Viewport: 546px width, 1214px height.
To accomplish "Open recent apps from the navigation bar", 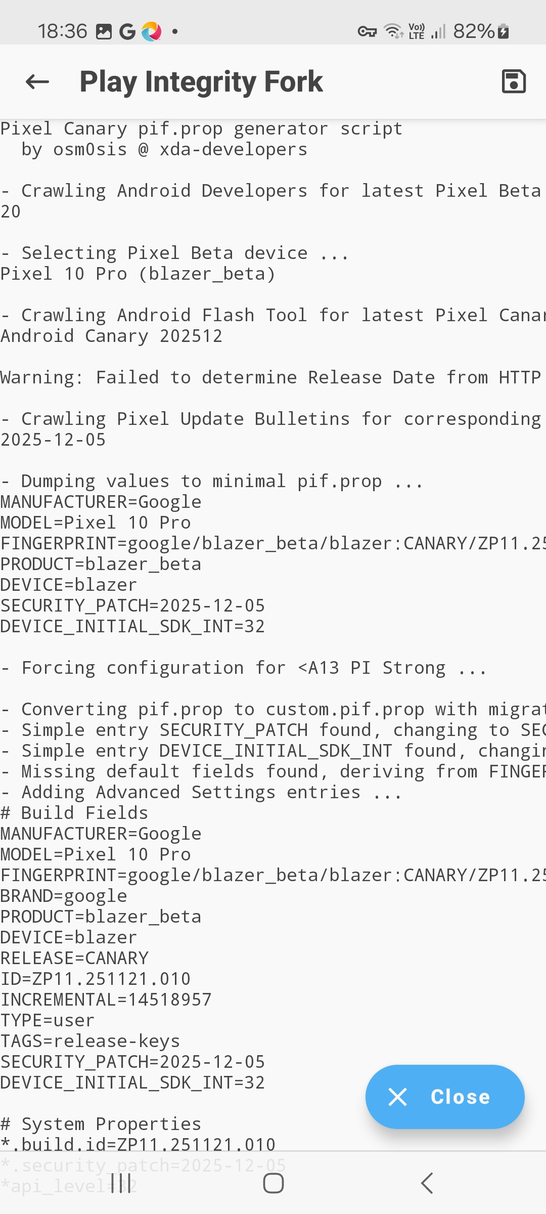I will pyautogui.click(x=121, y=1183).
